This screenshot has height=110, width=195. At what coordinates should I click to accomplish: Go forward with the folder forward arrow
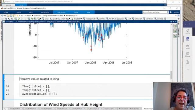pyautogui.click(x=5, y=16)
